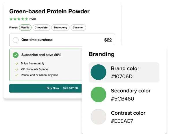Click the teal Brand color swatch
The width and height of the screenshot is (184, 134).
click(x=99, y=72)
